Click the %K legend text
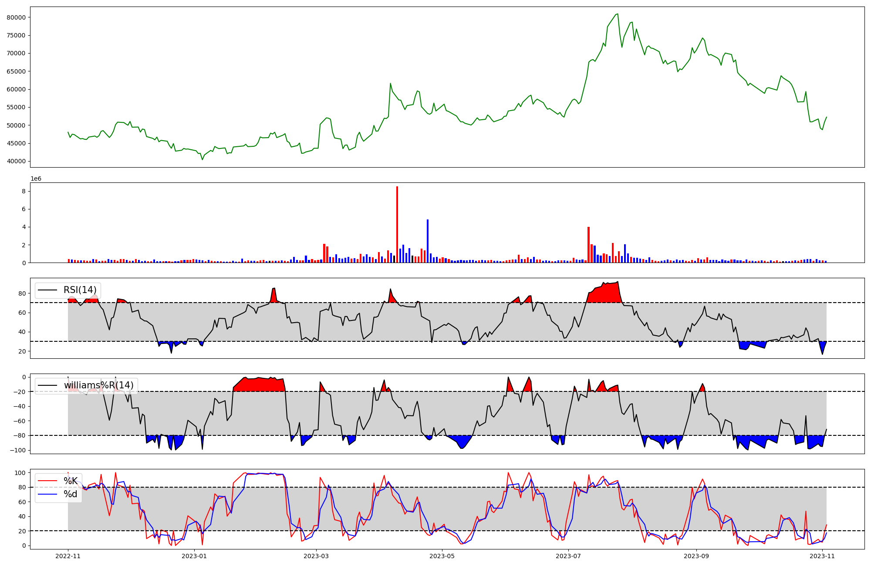 pos(71,481)
